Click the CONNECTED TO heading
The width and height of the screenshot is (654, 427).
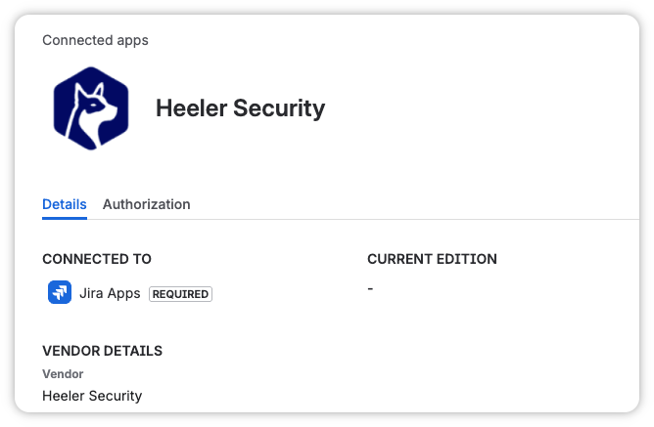(97, 259)
